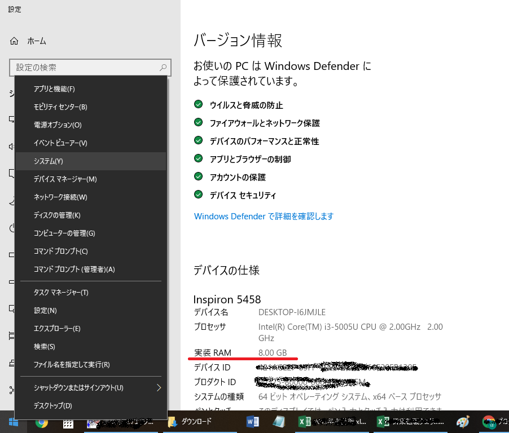509x433 pixels.
Task: Click the バージョン情報 page heading
Action: (238, 41)
